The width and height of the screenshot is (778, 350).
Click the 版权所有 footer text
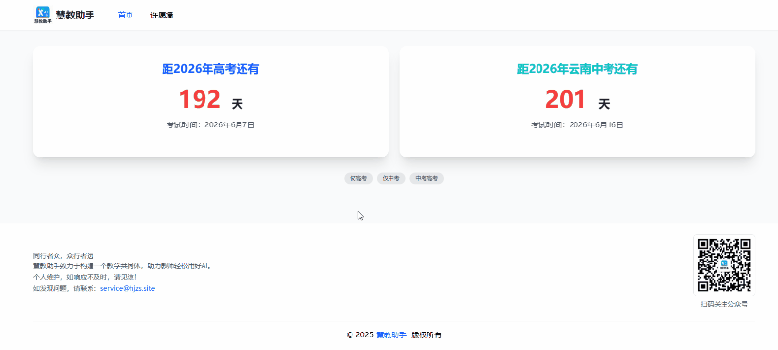[426, 335]
